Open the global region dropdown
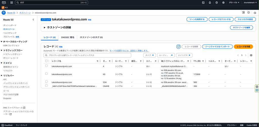259x127 pixels. (234, 3)
